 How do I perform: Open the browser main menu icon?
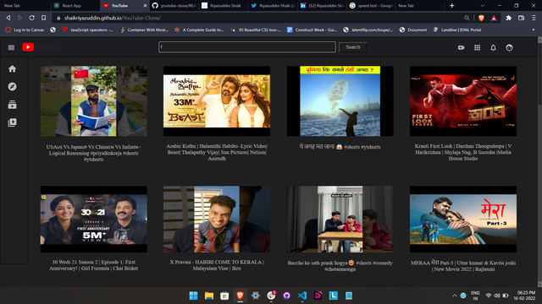click(534, 18)
